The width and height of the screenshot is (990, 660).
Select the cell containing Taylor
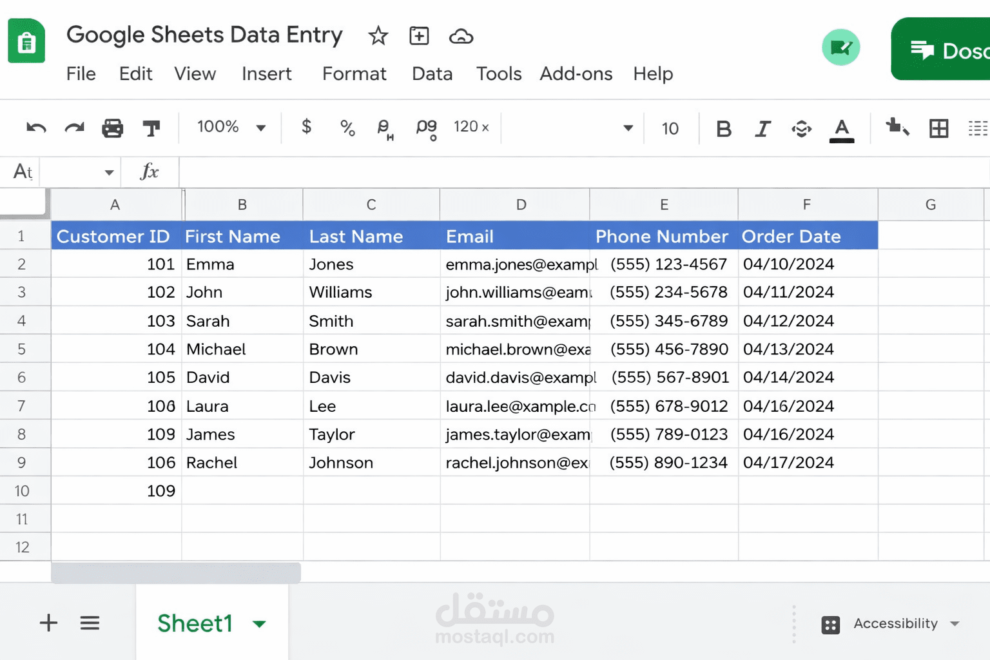(x=371, y=434)
